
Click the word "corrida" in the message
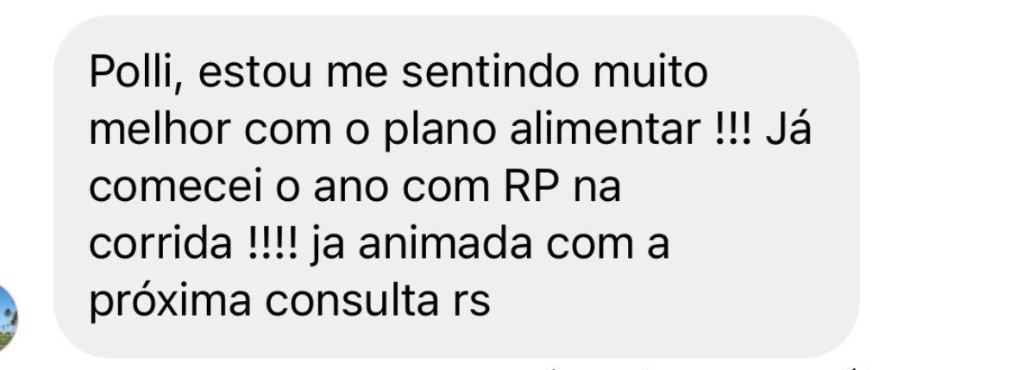pyautogui.click(x=160, y=244)
